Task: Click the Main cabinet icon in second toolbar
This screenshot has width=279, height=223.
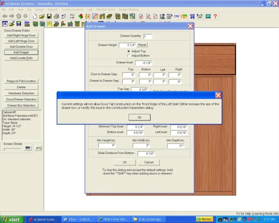Action: (27, 24)
